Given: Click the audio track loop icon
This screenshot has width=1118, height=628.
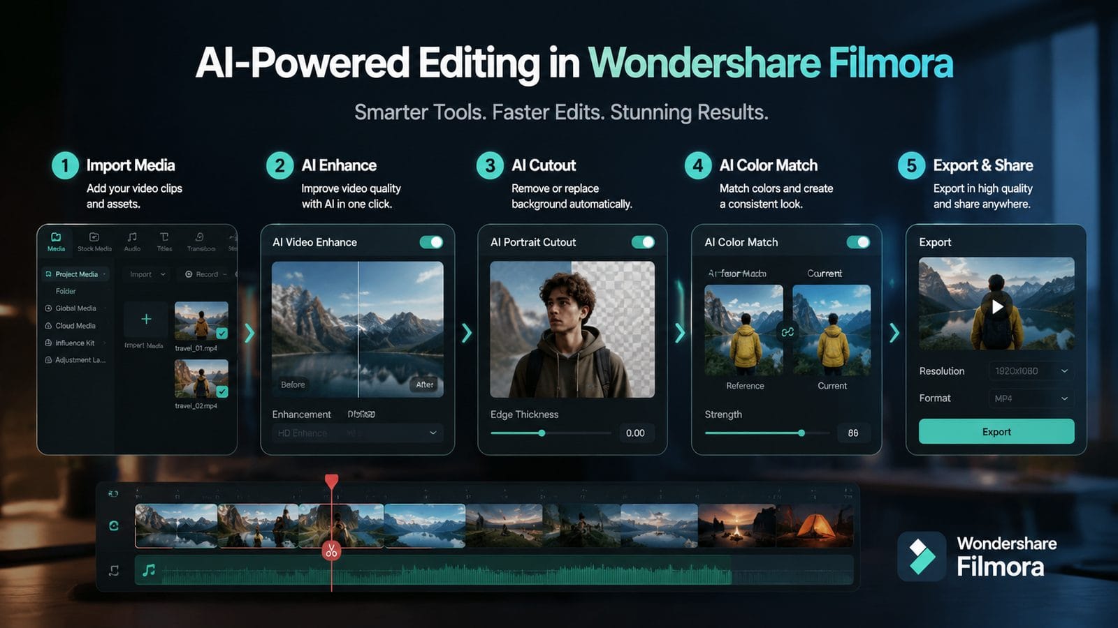Looking at the screenshot, I should tap(114, 571).
